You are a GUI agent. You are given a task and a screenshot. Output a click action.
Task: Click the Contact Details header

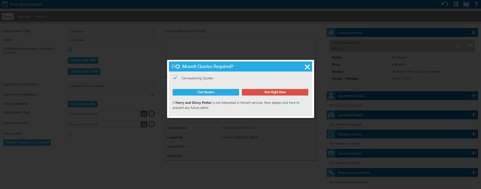(402, 153)
